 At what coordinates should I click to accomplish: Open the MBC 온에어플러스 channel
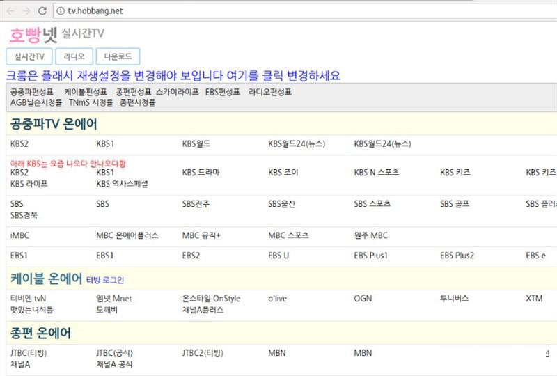point(127,235)
